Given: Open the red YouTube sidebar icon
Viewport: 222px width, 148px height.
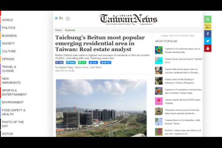Looking at the screenshot, I should click(208, 48).
